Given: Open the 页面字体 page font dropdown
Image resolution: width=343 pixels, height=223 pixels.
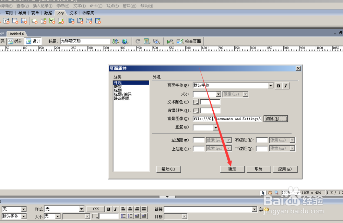Looking at the screenshot, I should [x=271, y=86].
